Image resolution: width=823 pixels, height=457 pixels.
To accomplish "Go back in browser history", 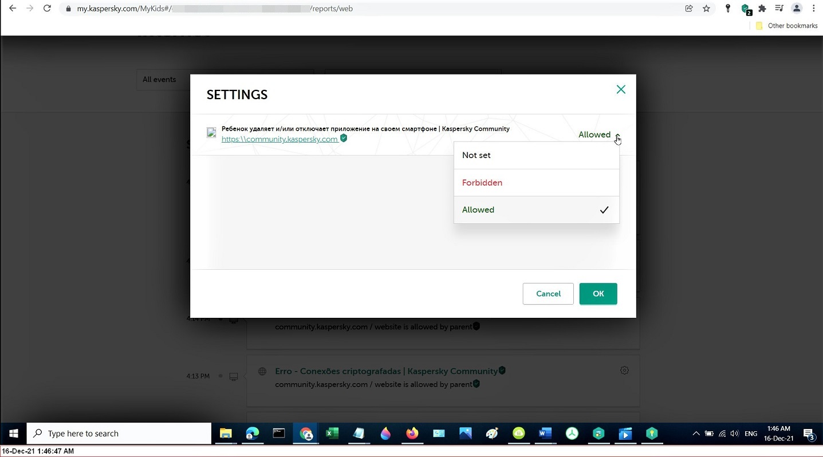I will [13, 9].
